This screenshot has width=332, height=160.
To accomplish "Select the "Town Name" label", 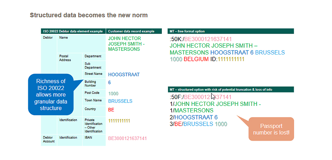I will [x=93, y=100].
